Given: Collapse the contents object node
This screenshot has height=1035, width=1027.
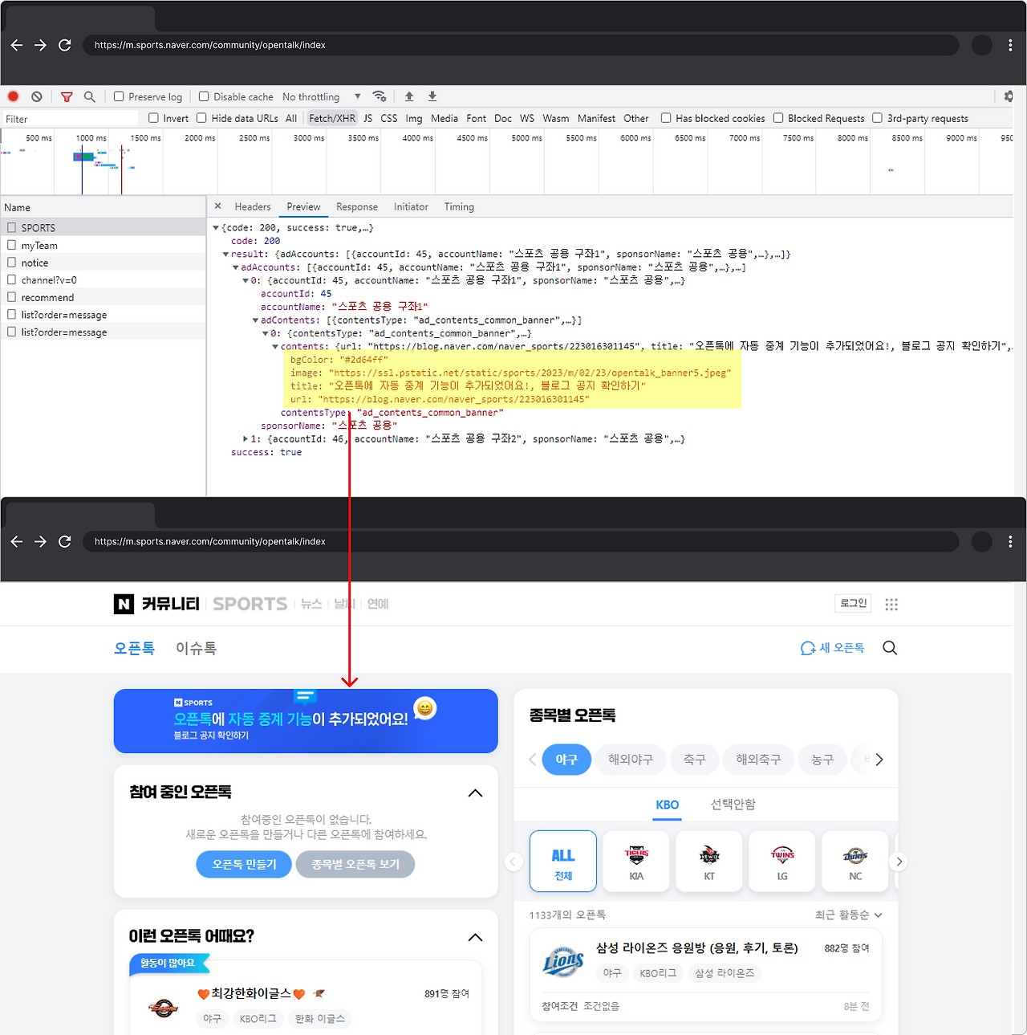Looking at the screenshot, I should point(275,347).
